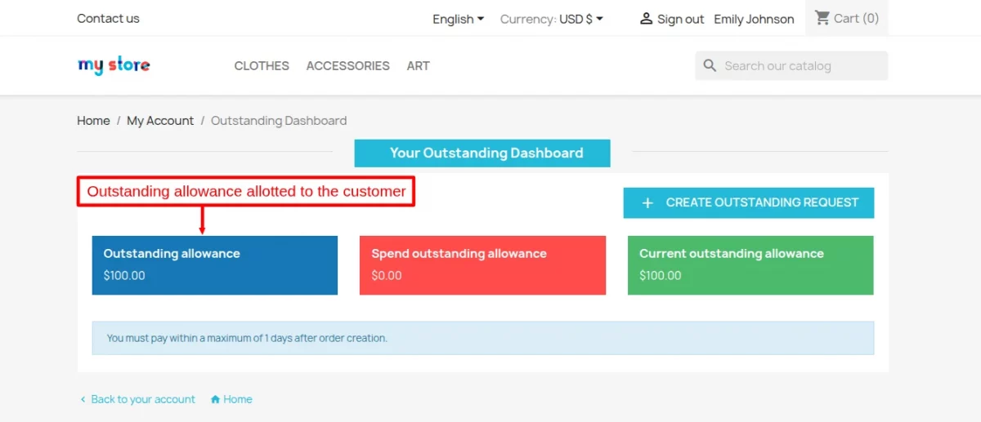Open the Clothes menu
Screen dimensions: 981x422
(262, 66)
